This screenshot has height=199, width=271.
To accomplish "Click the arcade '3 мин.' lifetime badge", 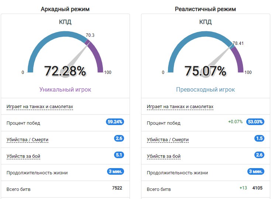I will pyautogui.click(x=116, y=171).
